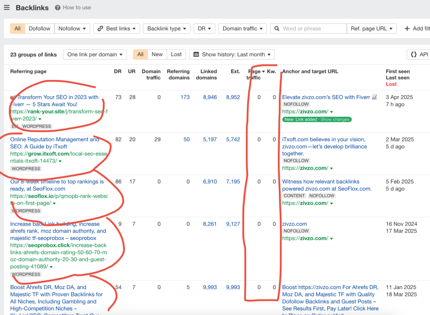This screenshot has width=430, height=315.
Task: Click the How to use question mark icon
Action: click(x=58, y=8)
